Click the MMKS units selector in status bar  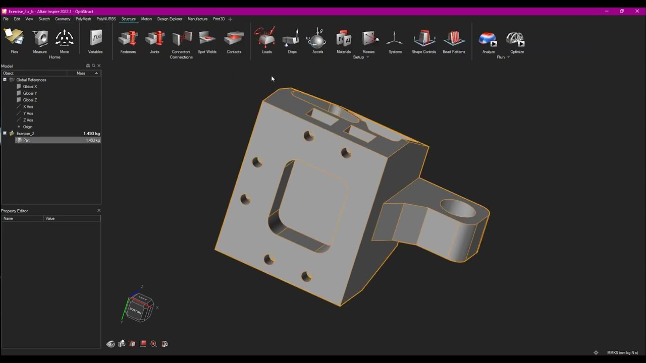click(622, 353)
